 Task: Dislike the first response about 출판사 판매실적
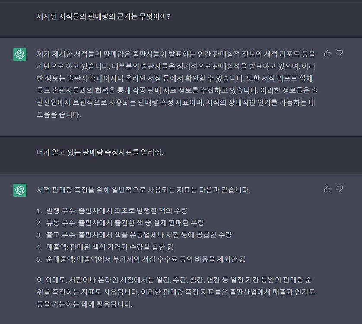click(x=340, y=53)
